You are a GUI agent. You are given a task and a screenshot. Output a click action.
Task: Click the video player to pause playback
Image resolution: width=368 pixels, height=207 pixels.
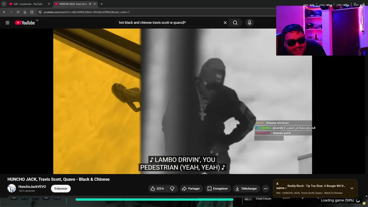pos(183,101)
